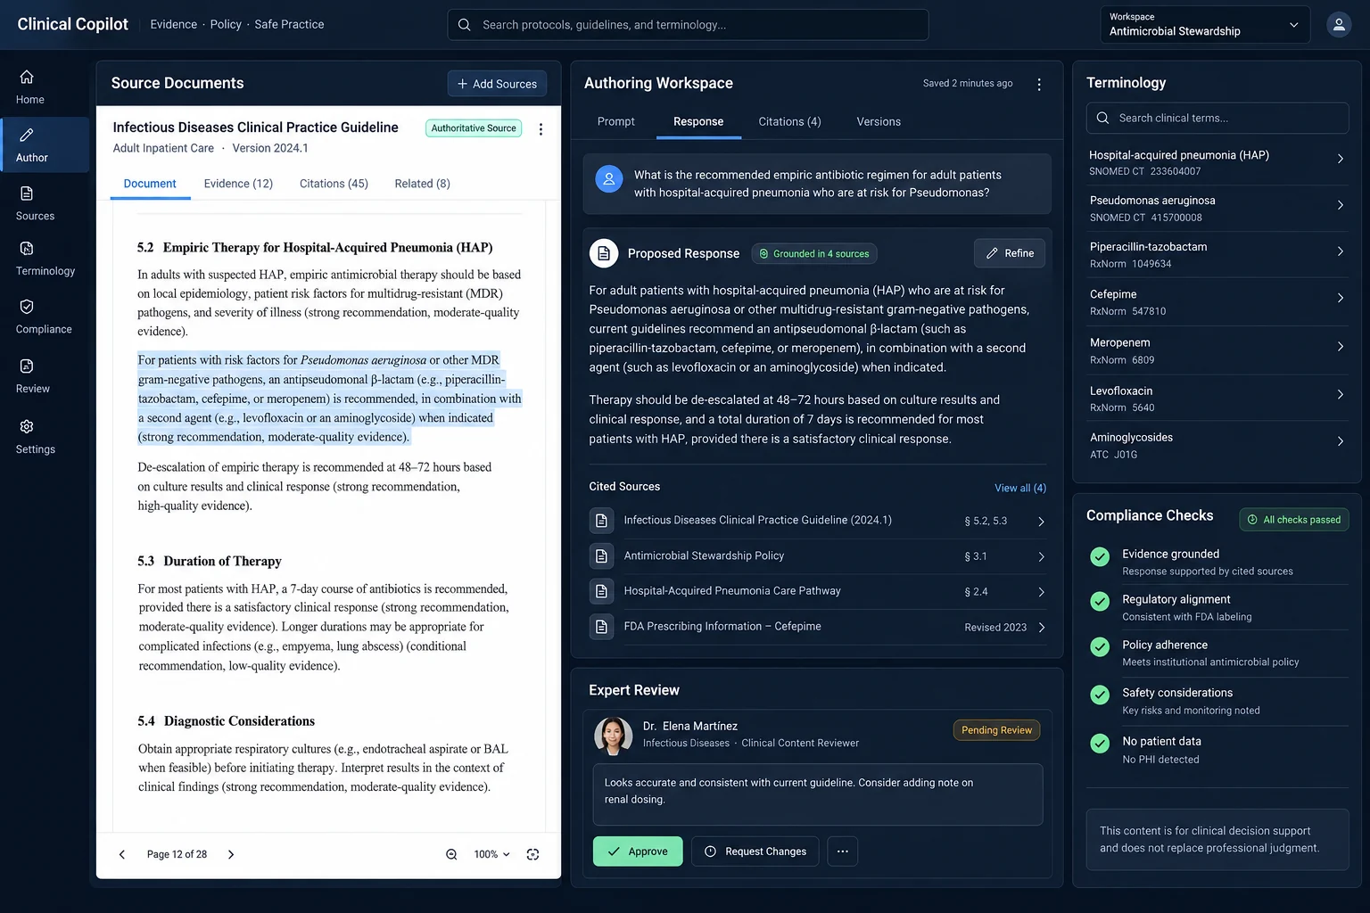Screen dimensions: 1370x913
Task: Open the 100% zoom level dropdown
Action: (492, 854)
